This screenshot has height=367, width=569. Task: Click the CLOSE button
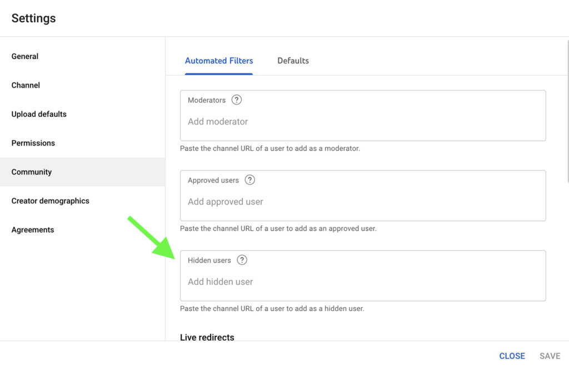click(512, 356)
